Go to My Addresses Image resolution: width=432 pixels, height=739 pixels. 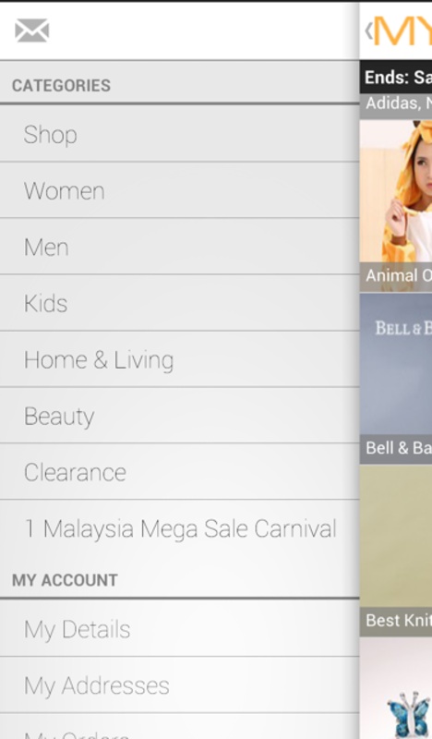tap(179, 685)
